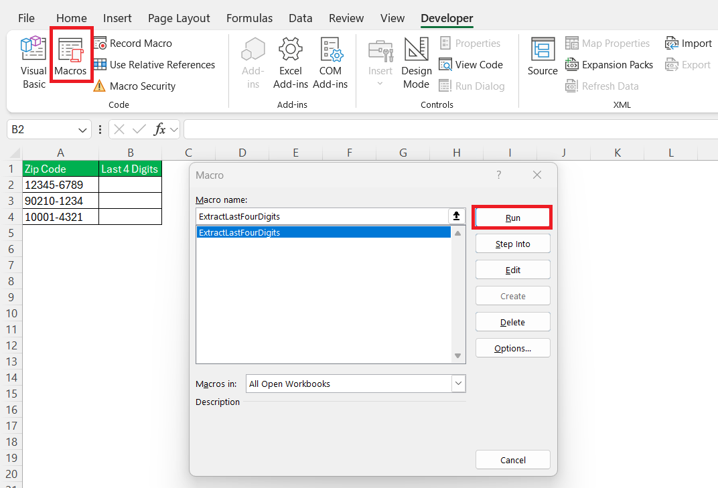The height and width of the screenshot is (488, 718).
Task: Open XML Source pane
Action: click(543, 56)
